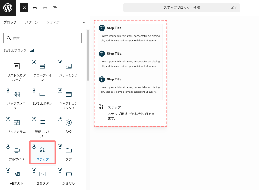Choose the ABテスト block icon
259x190 pixels.
(16, 174)
